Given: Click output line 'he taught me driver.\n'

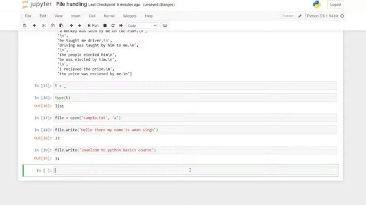Looking at the screenshot, I should click(85, 40).
